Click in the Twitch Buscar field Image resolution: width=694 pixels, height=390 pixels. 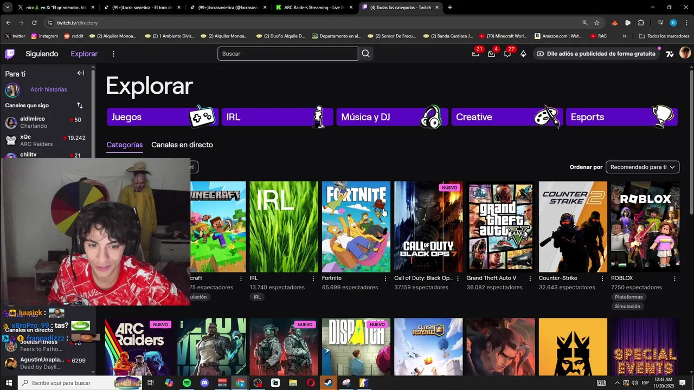tap(288, 54)
